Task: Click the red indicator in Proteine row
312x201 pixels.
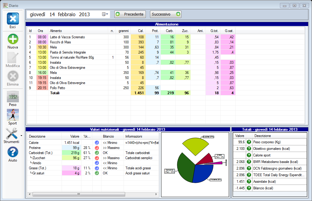Action: click(97, 148)
